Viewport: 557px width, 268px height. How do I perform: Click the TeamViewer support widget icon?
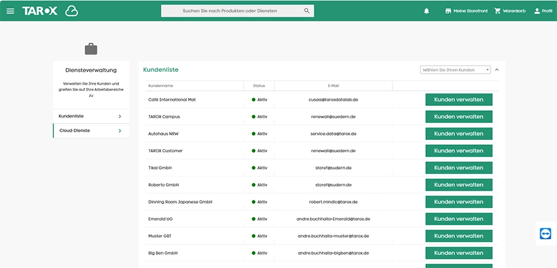coord(545,233)
